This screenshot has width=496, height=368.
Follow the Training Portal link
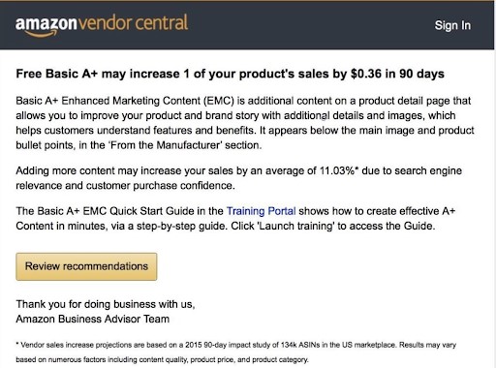tap(261, 211)
